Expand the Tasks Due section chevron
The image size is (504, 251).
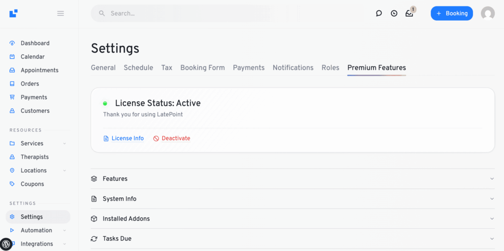click(492, 239)
